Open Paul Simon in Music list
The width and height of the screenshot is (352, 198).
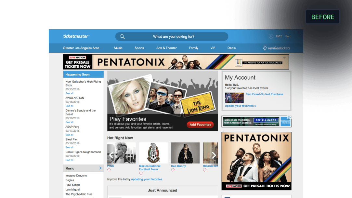point(72,185)
